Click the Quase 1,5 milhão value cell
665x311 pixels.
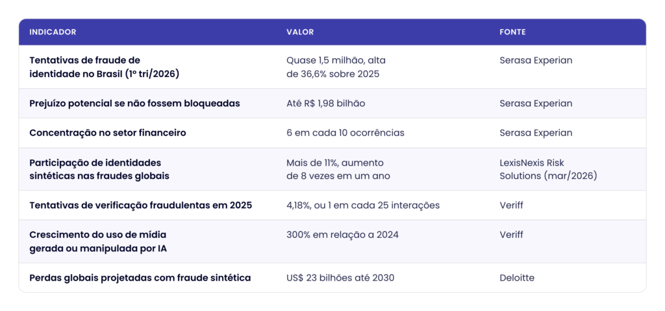click(x=336, y=67)
